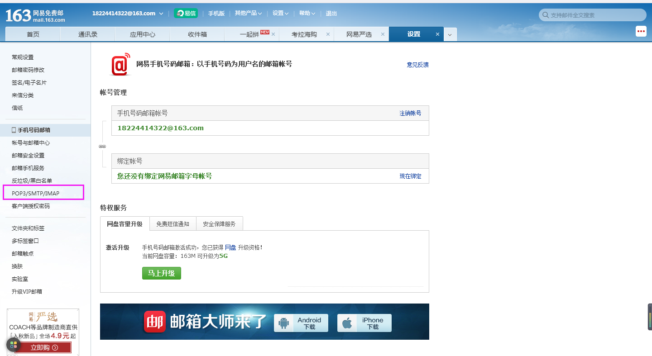The image size is (652, 356).
Task: Expand the tab overflow arrow
Action: coord(450,34)
